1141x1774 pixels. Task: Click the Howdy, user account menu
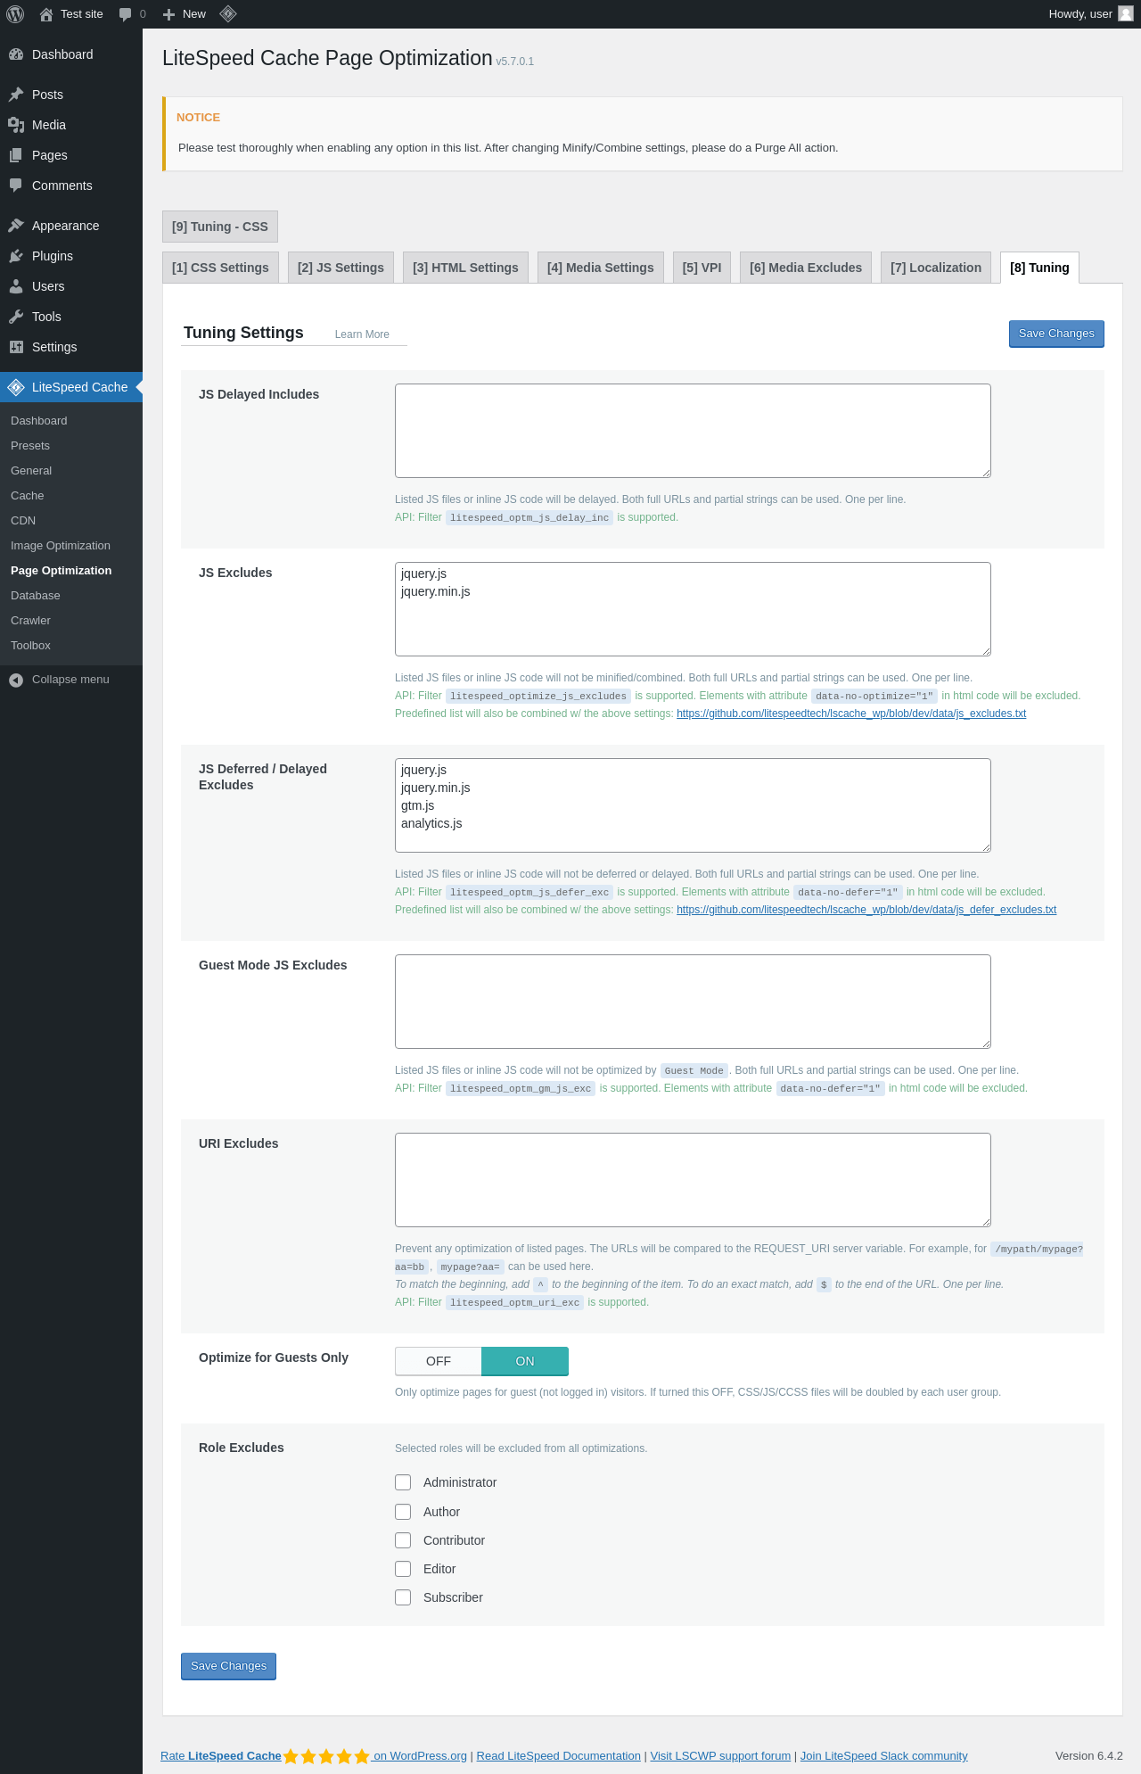click(x=1090, y=14)
